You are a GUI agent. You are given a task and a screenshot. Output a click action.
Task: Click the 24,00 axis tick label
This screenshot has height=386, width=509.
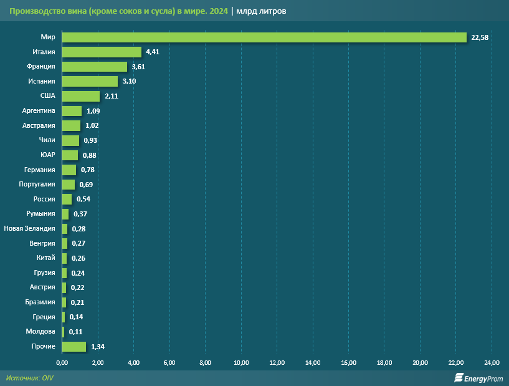[492, 363]
